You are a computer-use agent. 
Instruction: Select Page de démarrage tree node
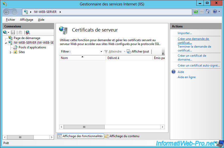[27, 38]
